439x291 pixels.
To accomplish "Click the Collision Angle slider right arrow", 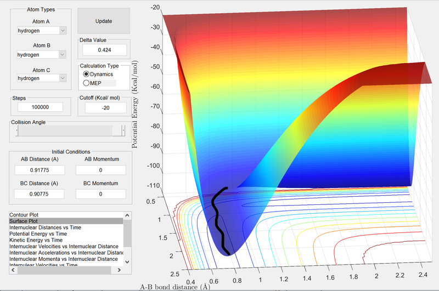I will [123, 130].
